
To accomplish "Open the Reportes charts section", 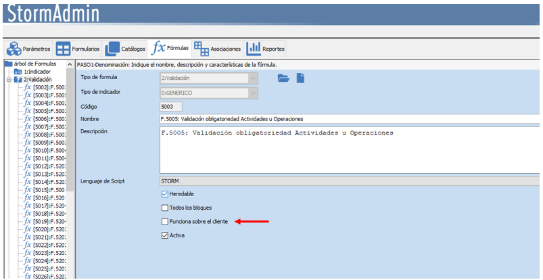I will point(266,49).
